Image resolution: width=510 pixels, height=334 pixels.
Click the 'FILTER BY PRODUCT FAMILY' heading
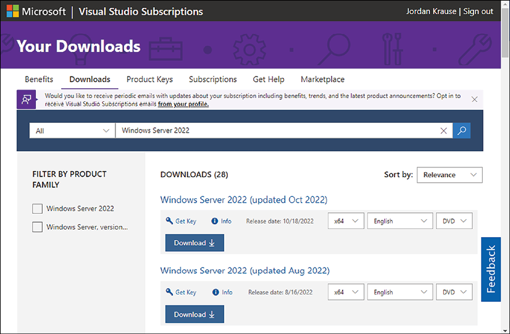[x=69, y=180]
